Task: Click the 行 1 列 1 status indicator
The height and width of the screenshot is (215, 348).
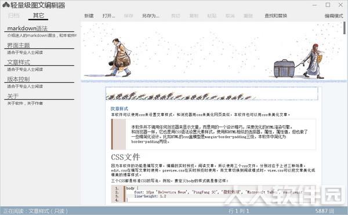Action: click(x=238, y=211)
